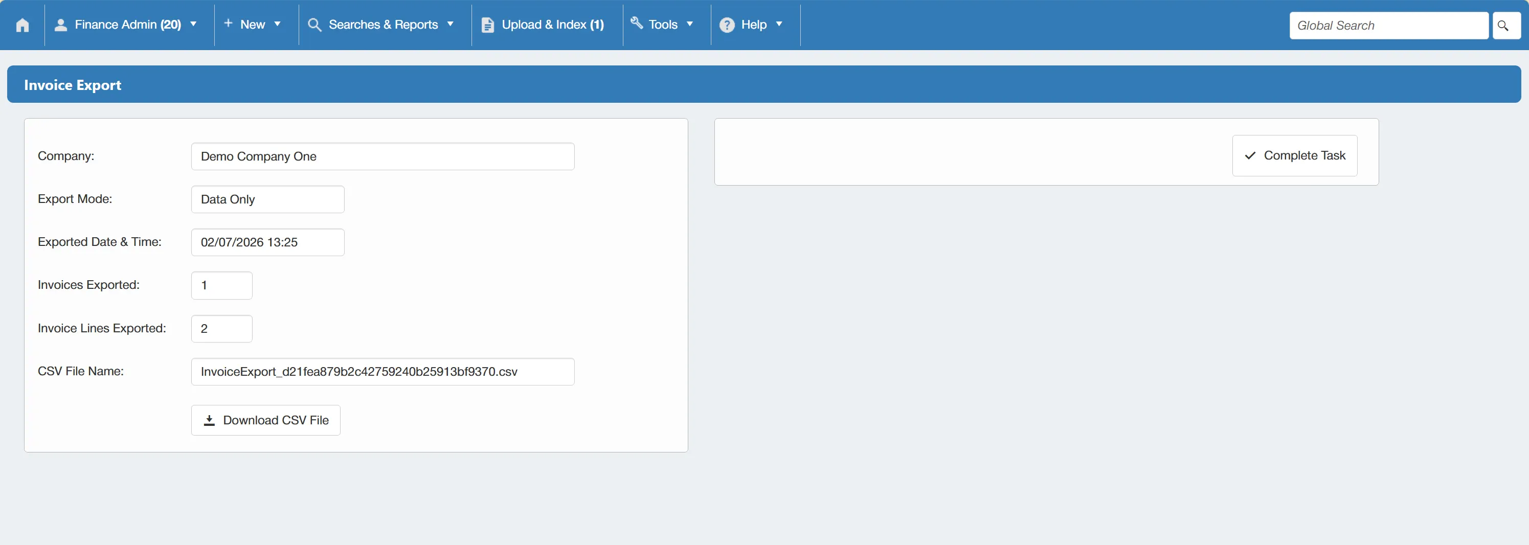
Task: Open the New menu label
Action: [x=252, y=25]
